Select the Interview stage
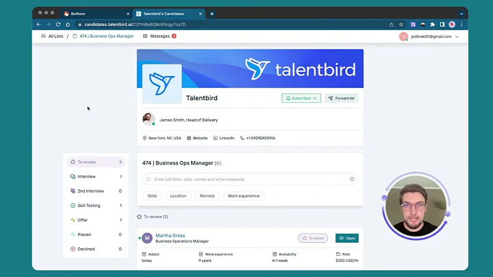 96,177
